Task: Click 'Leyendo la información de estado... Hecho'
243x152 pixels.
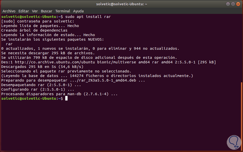Action: tap(48, 35)
